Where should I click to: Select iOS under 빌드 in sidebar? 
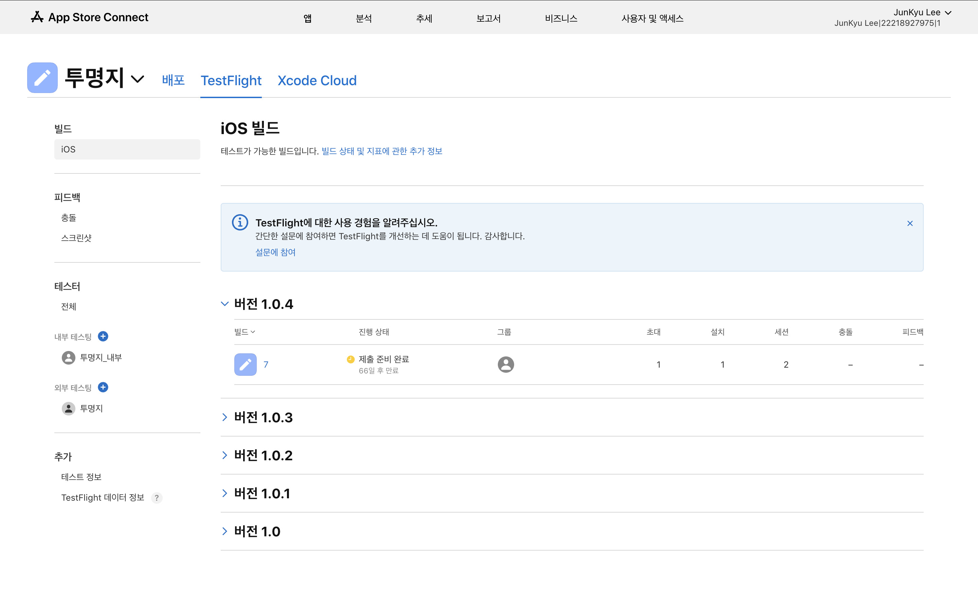(127, 149)
